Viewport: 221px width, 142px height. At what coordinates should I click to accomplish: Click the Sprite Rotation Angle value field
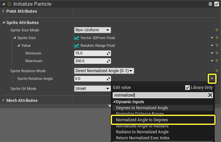pyautogui.click(x=93, y=79)
